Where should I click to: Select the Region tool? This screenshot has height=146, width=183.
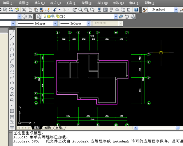[x=12, y=122]
